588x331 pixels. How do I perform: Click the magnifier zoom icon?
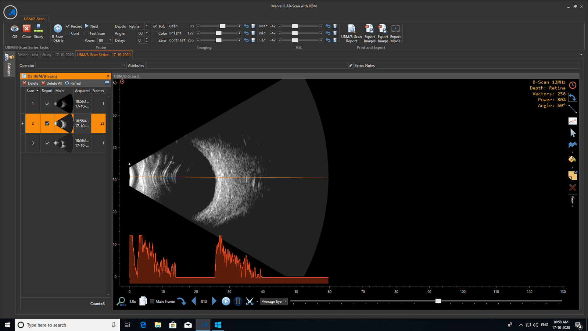[121, 301]
